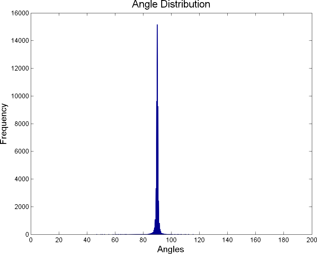Click x-axis tick label 120
The image size is (317, 254).
coord(199,240)
